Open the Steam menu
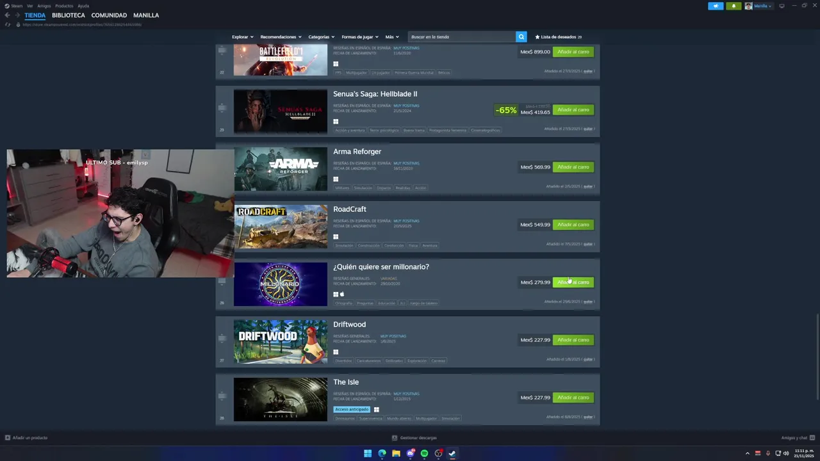This screenshot has height=461, width=820. click(x=13, y=6)
